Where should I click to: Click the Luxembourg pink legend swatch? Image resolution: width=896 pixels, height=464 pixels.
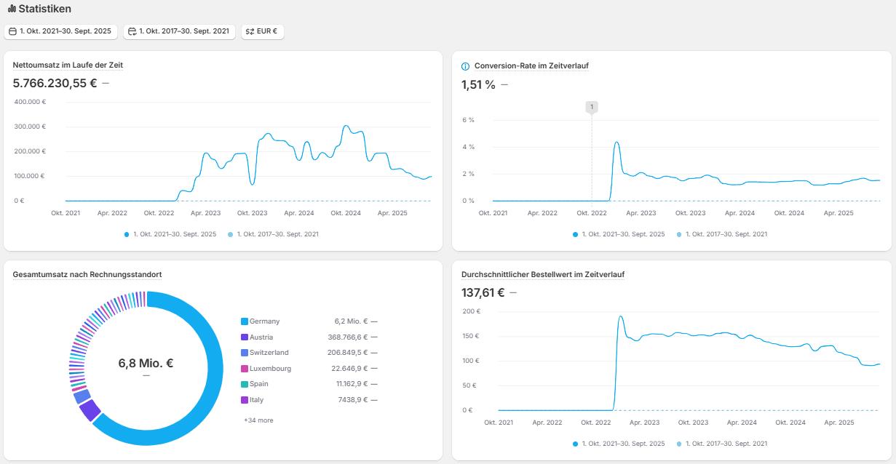coord(245,369)
